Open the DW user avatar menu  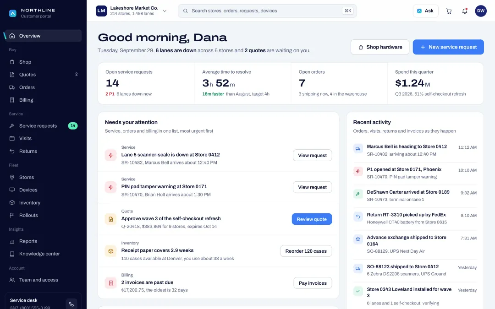point(481,11)
